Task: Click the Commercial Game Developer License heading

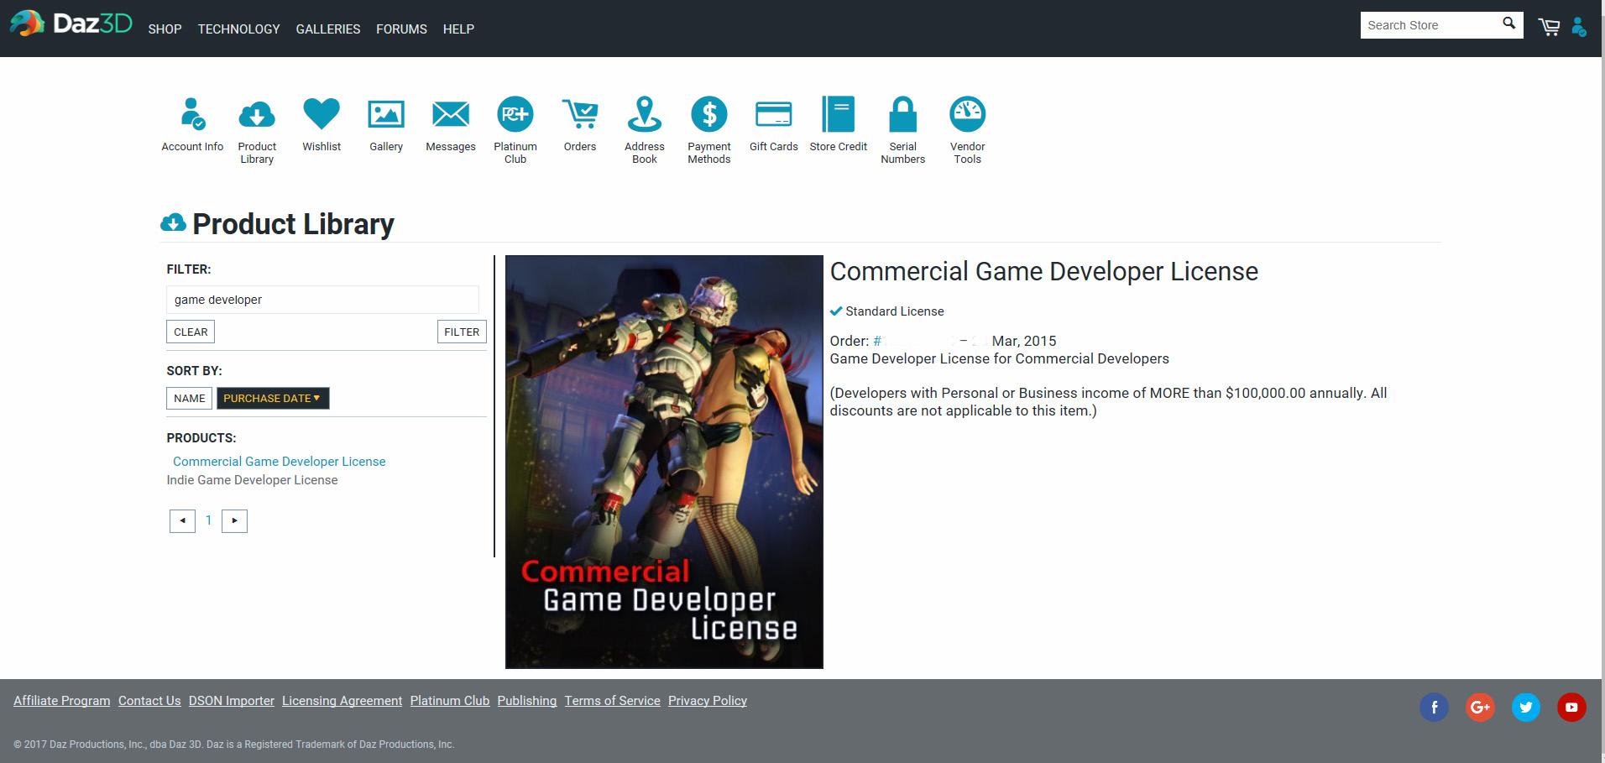Action: coord(1044,271)
